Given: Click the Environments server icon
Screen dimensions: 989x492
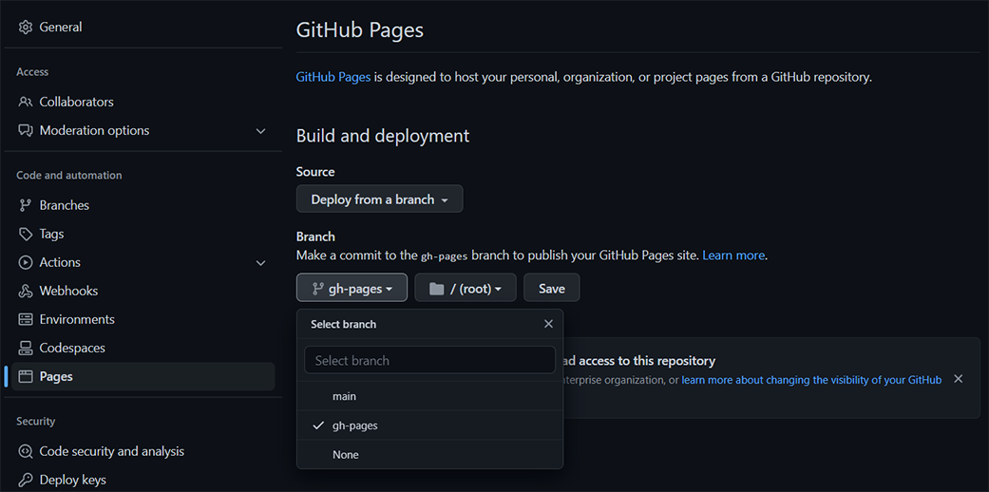Looking at the screenshot, I should pyautogui.click(x=26, y=319).
